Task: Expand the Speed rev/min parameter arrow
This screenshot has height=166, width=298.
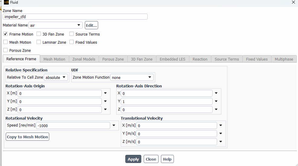Action: (x=114, y=125)
